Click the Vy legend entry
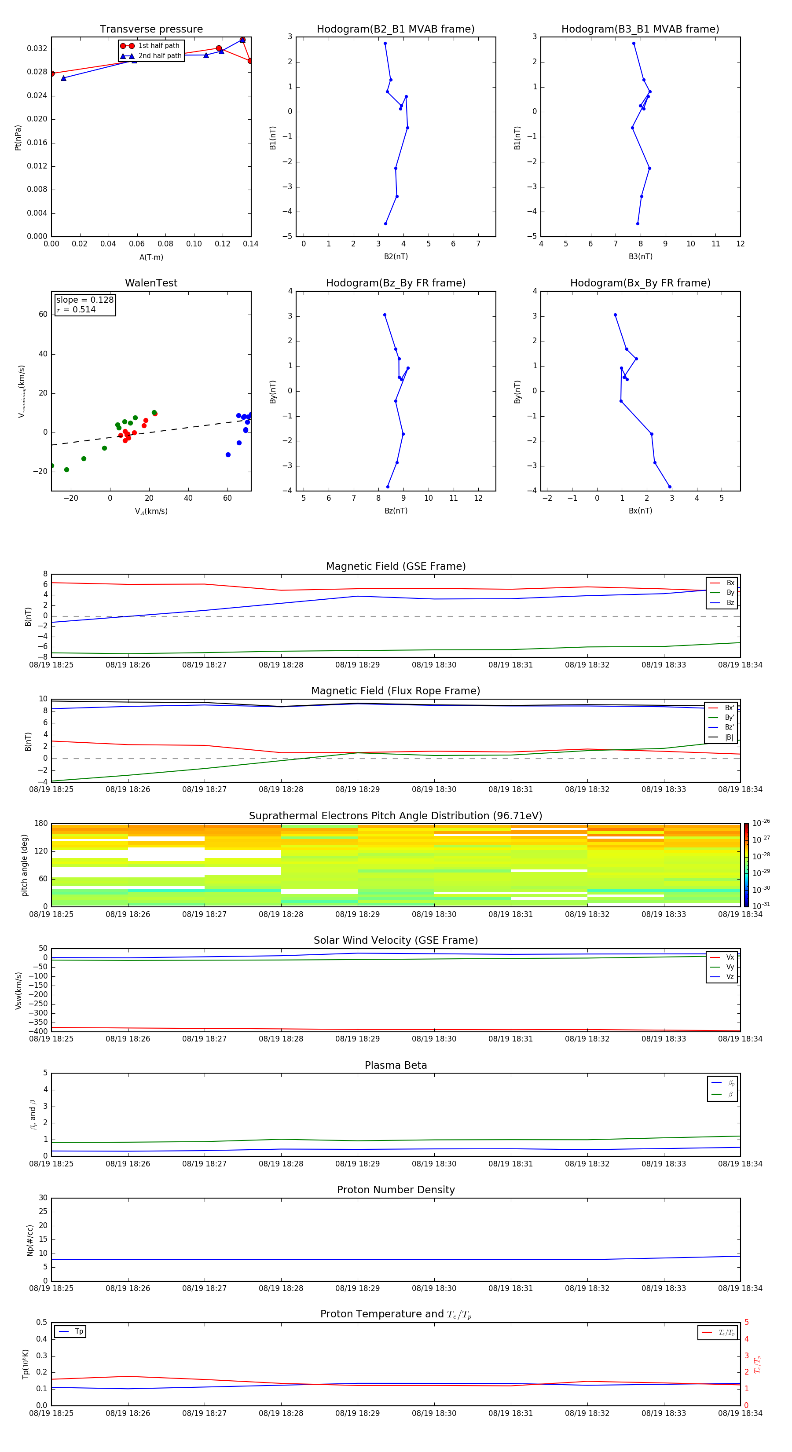Image resolution: width=792 pixels, height=1452 pixels. tap(722, 967)
